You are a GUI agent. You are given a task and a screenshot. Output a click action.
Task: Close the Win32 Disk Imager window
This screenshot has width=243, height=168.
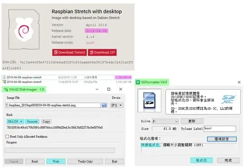tap(121, 89)
